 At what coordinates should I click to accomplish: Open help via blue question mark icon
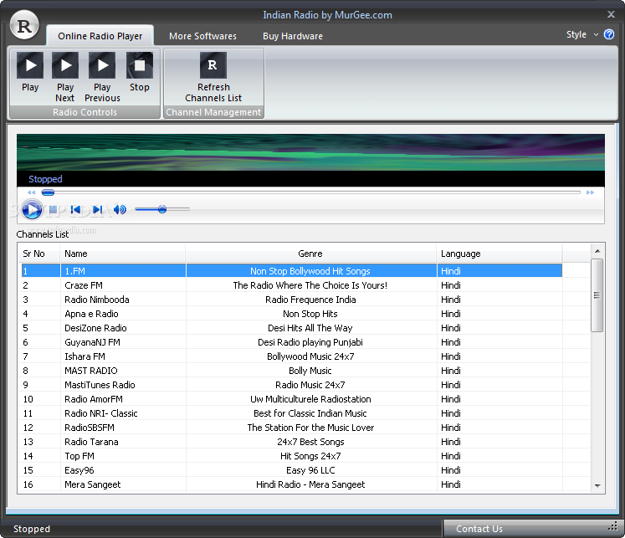tap(609, 34)
